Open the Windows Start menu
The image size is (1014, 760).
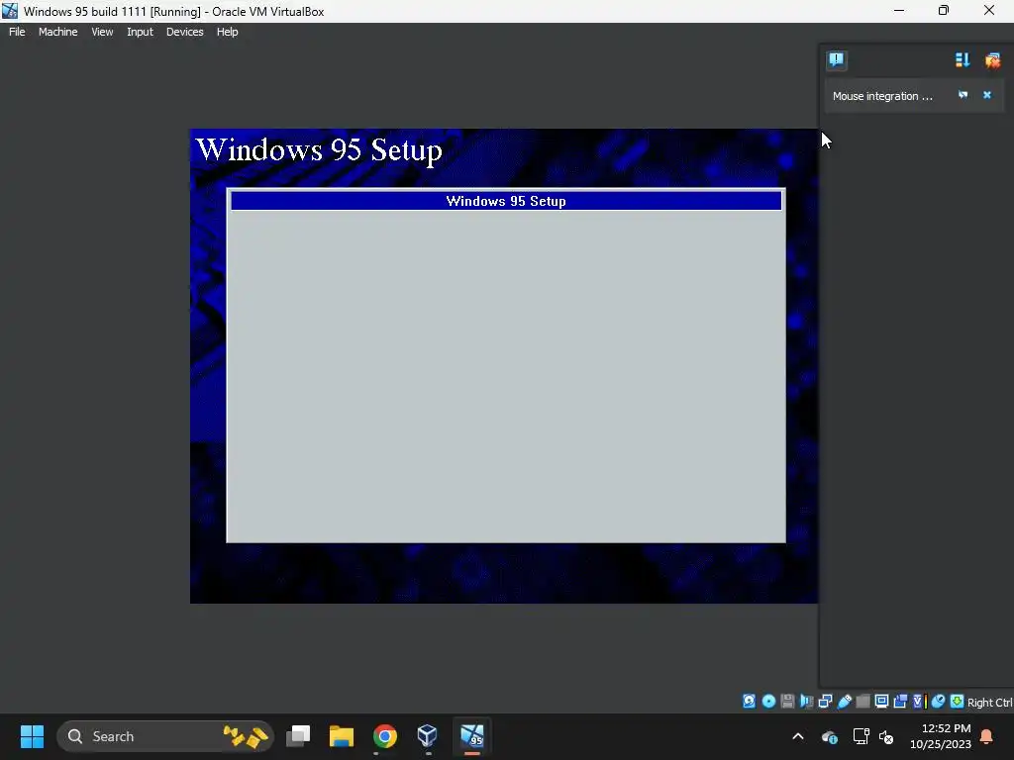tap(32, 736)
